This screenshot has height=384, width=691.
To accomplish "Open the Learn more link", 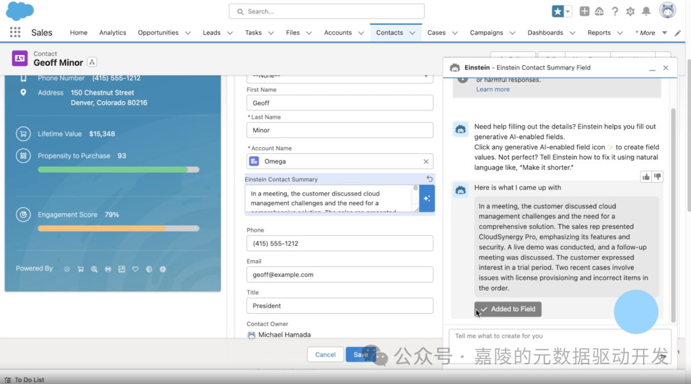I will pyautogui.click(x=493, y=89).
